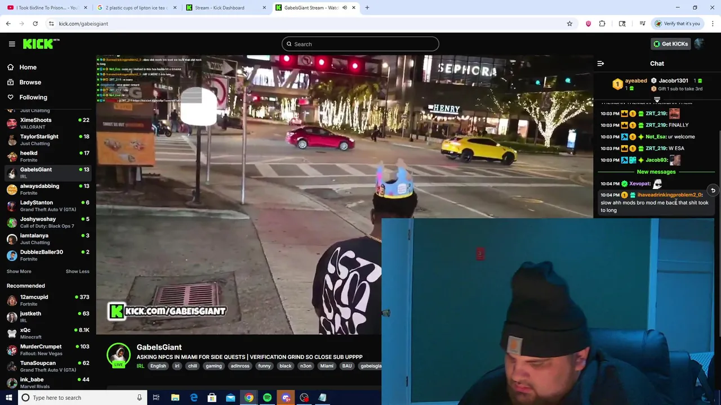Open TaylorStarlight channel in the following list
The width and height of the screenshot is (721, 405).
[48, 139]
